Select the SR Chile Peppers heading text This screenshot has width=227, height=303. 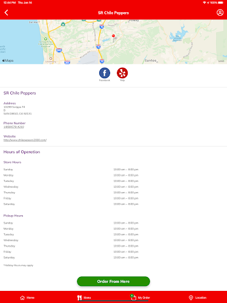click(20, 93)
